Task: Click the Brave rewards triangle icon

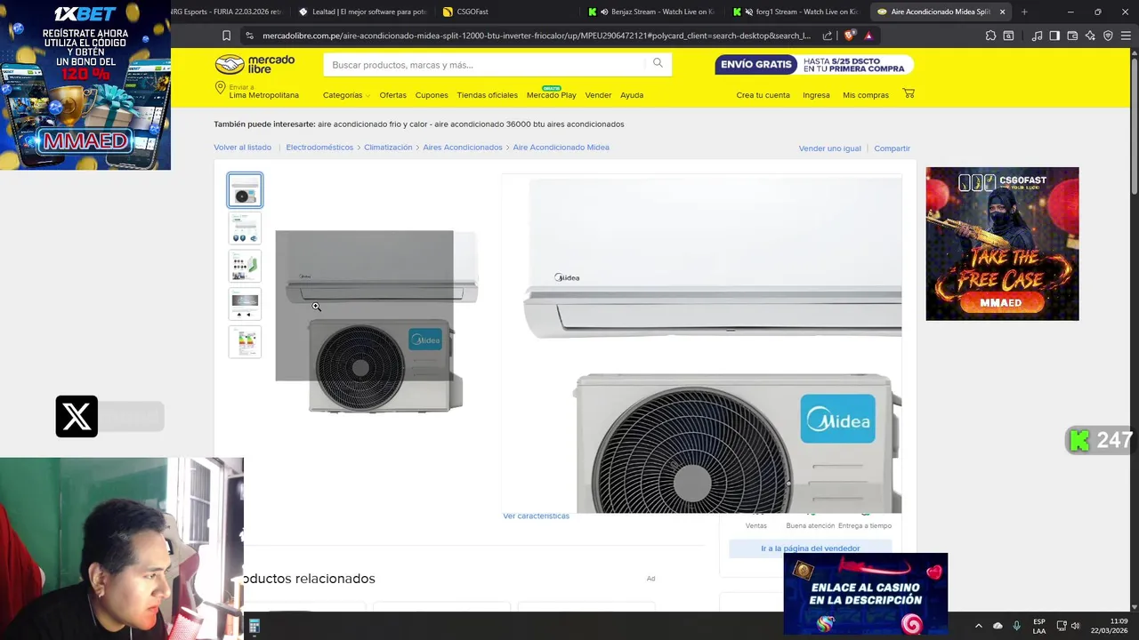Action: [x=868, y=36]
